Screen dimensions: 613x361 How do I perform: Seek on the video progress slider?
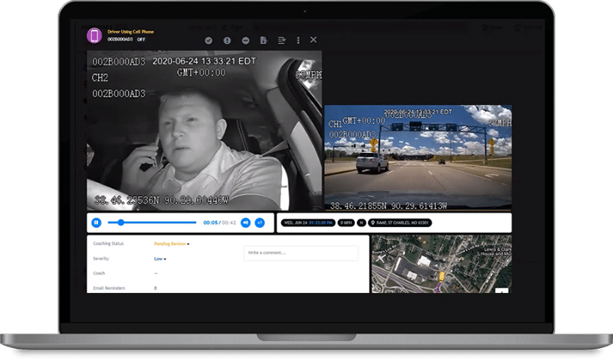point(152,223)
